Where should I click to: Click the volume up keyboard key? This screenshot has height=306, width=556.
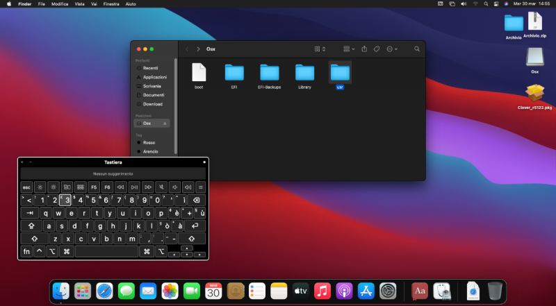(188, 187)
